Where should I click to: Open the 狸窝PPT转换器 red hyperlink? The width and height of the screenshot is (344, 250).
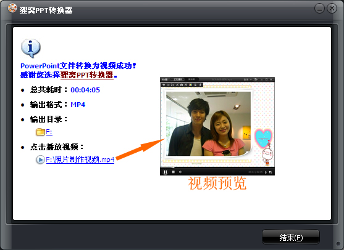(x=87, y=75)
